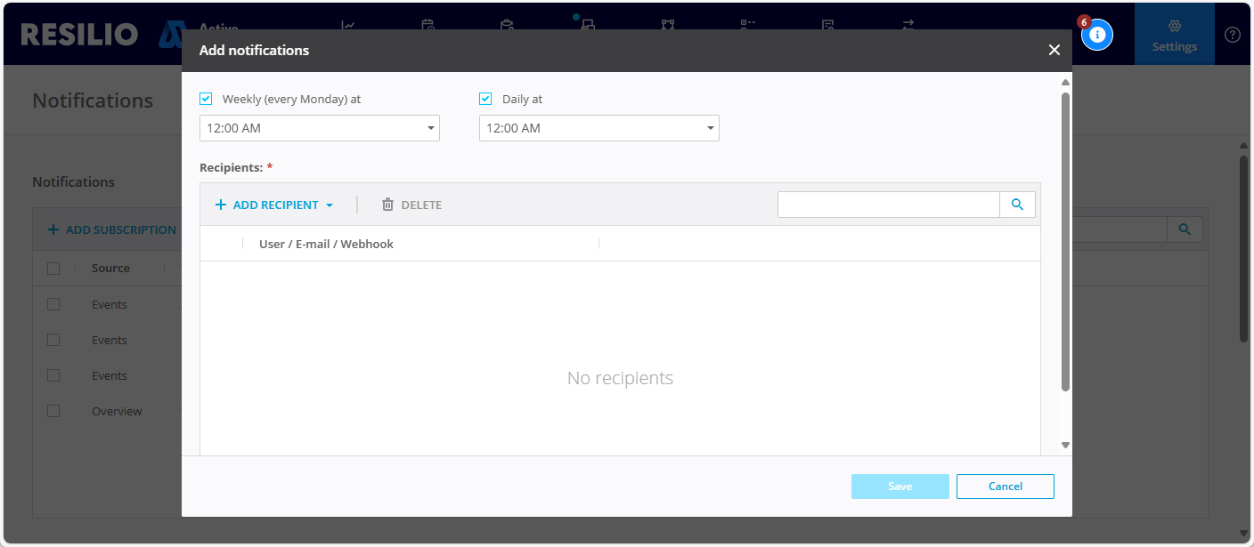Screen dimensions: 1254x547
Task: Open the scheduled jobs calendar icon
Action: pos(427,26)
